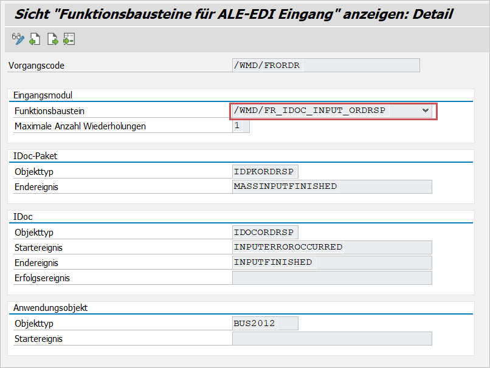
Task: Click the INPUTFINISHED Endereignis field
Action: 332,262
